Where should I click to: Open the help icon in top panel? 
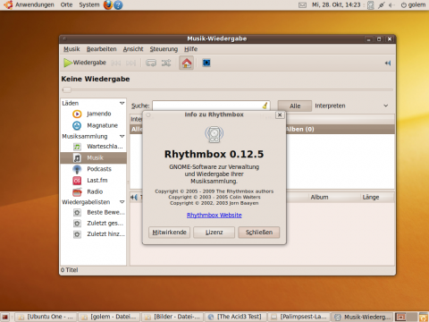pos(118,4)
